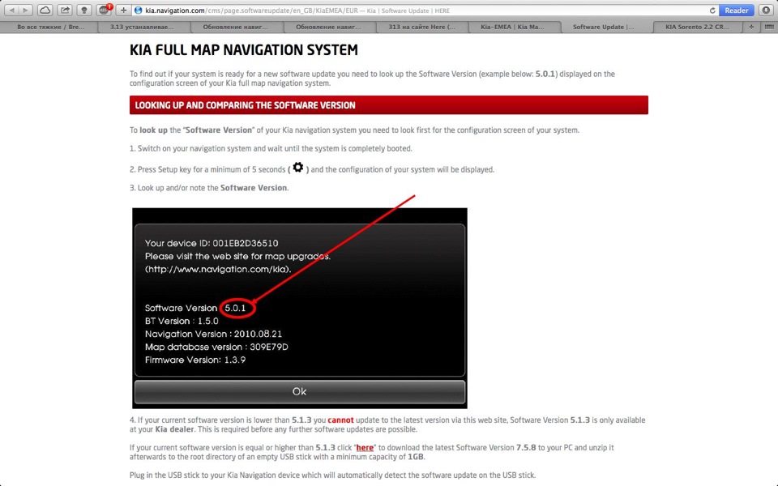The image size is (778, 486).
Task: Click 'Firmware Version: 1.3.9' line
Action: coord(195,360)
